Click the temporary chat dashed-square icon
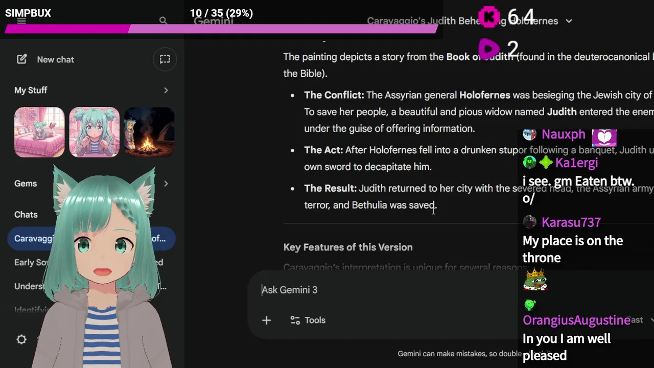The width and height of the screenshot is (654, 368). pos(165,59)
